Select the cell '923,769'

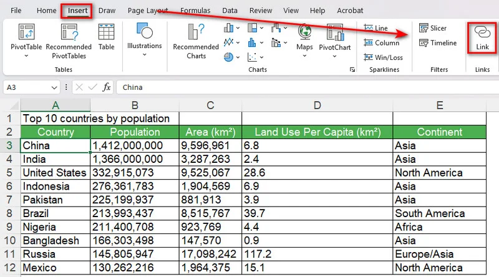tap(210, 226)
